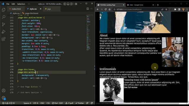This screenshot has width=189, height=106.
Task: Go back in browser
Action: click(x=98, y=9)
